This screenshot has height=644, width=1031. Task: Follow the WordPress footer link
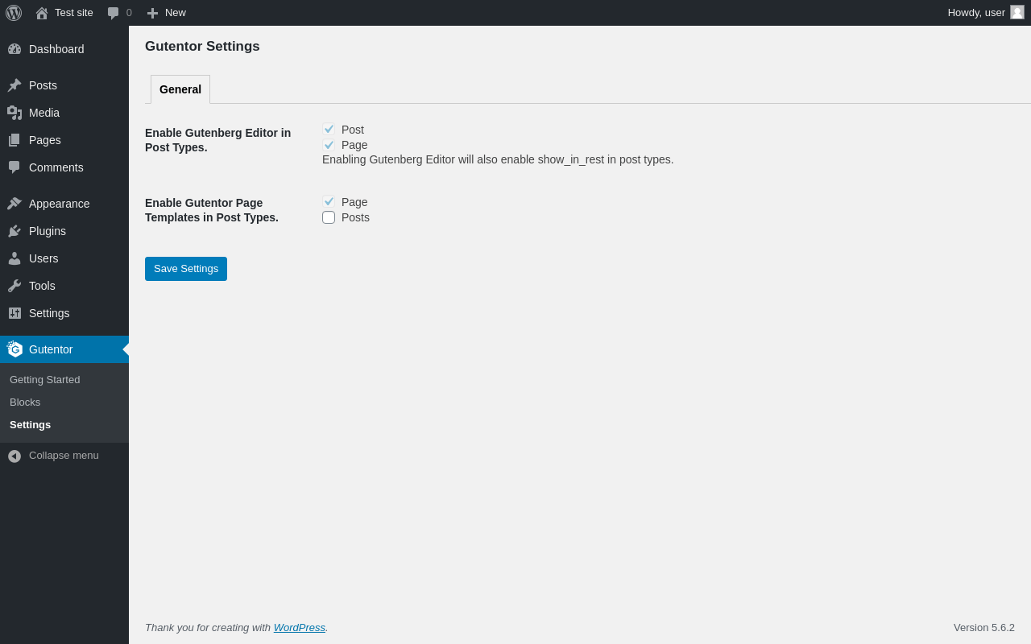click(300, 627)
